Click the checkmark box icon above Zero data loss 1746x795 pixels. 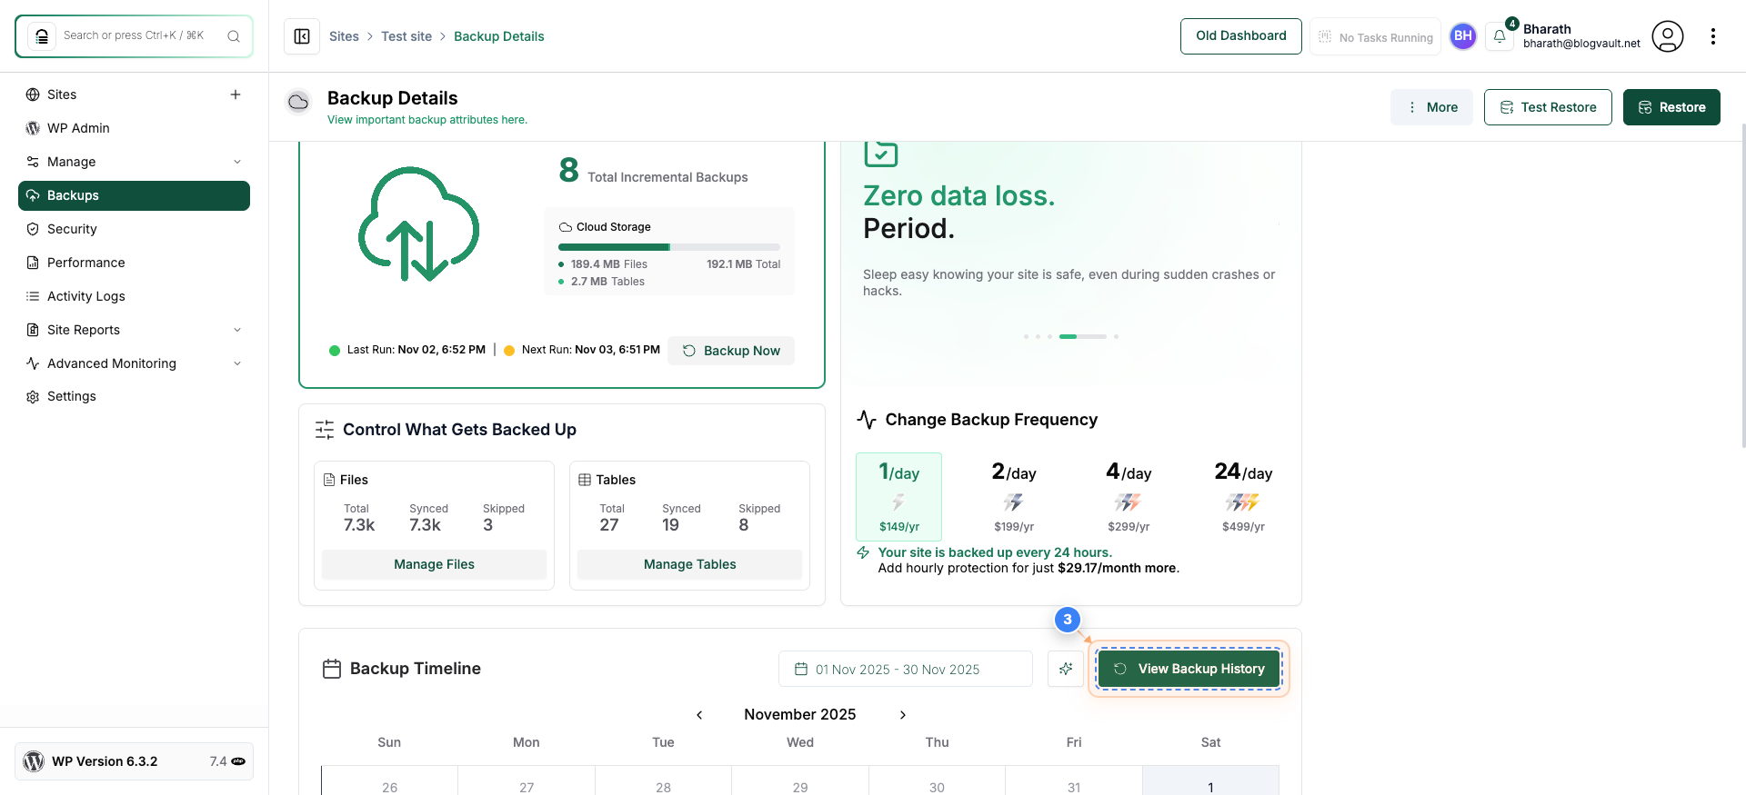coord(880,154)
